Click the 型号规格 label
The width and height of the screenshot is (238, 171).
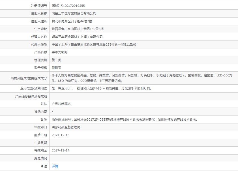[x=40, y=68]
